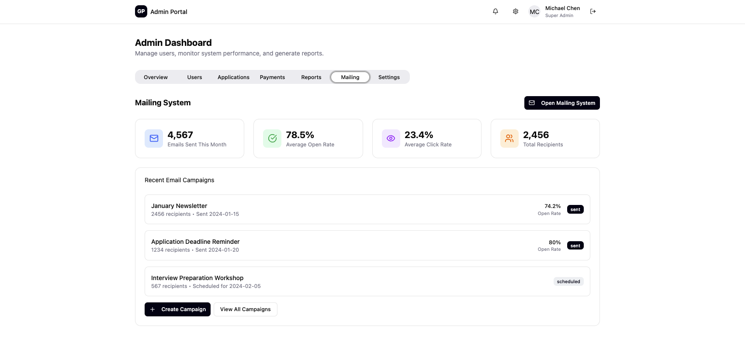Click the logout arrow icon
745x357 pixels.
[x=593, y=11]
